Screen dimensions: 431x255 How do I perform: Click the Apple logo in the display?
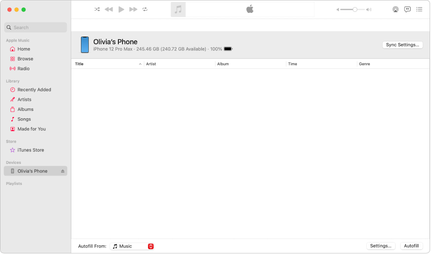[250, 9]
